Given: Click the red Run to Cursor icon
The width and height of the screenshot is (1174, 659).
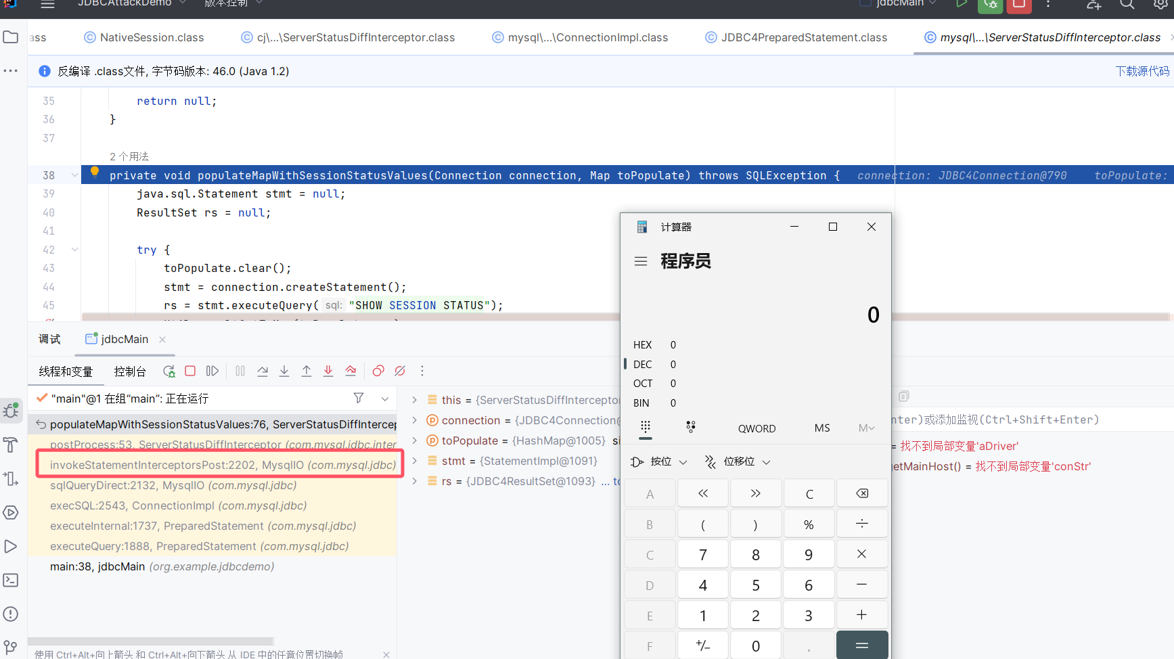Looking at the screenshot, I should [x=351, y=371].
